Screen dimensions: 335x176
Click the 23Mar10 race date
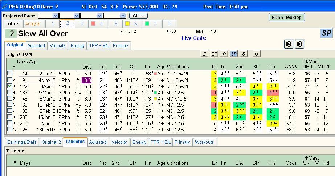[46, 93]
